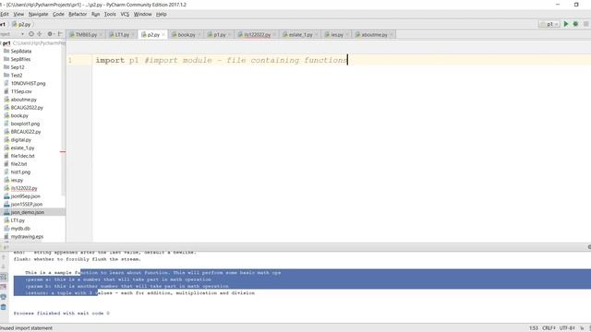Switch to the jly122022.py editor tab
Image resolution: width=591 pixels, height=332 pixels.
tap(257, 35)
